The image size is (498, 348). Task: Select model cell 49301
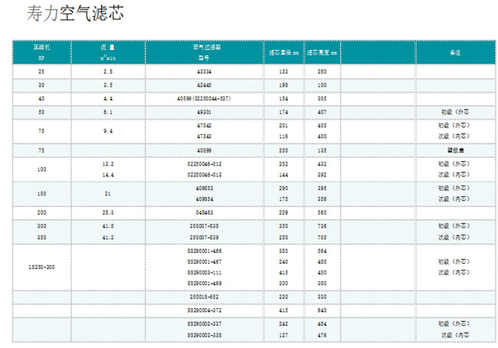pos(205,112)
